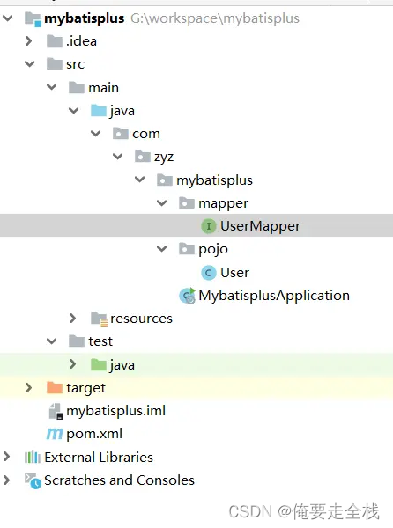Click the External Libraries icon
Screen dimensions: 393x528
[x=33, y=457]
